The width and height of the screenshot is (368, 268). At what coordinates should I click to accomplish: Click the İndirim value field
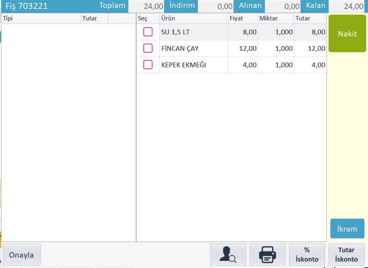pyautogui.click(x=216, y=6)
